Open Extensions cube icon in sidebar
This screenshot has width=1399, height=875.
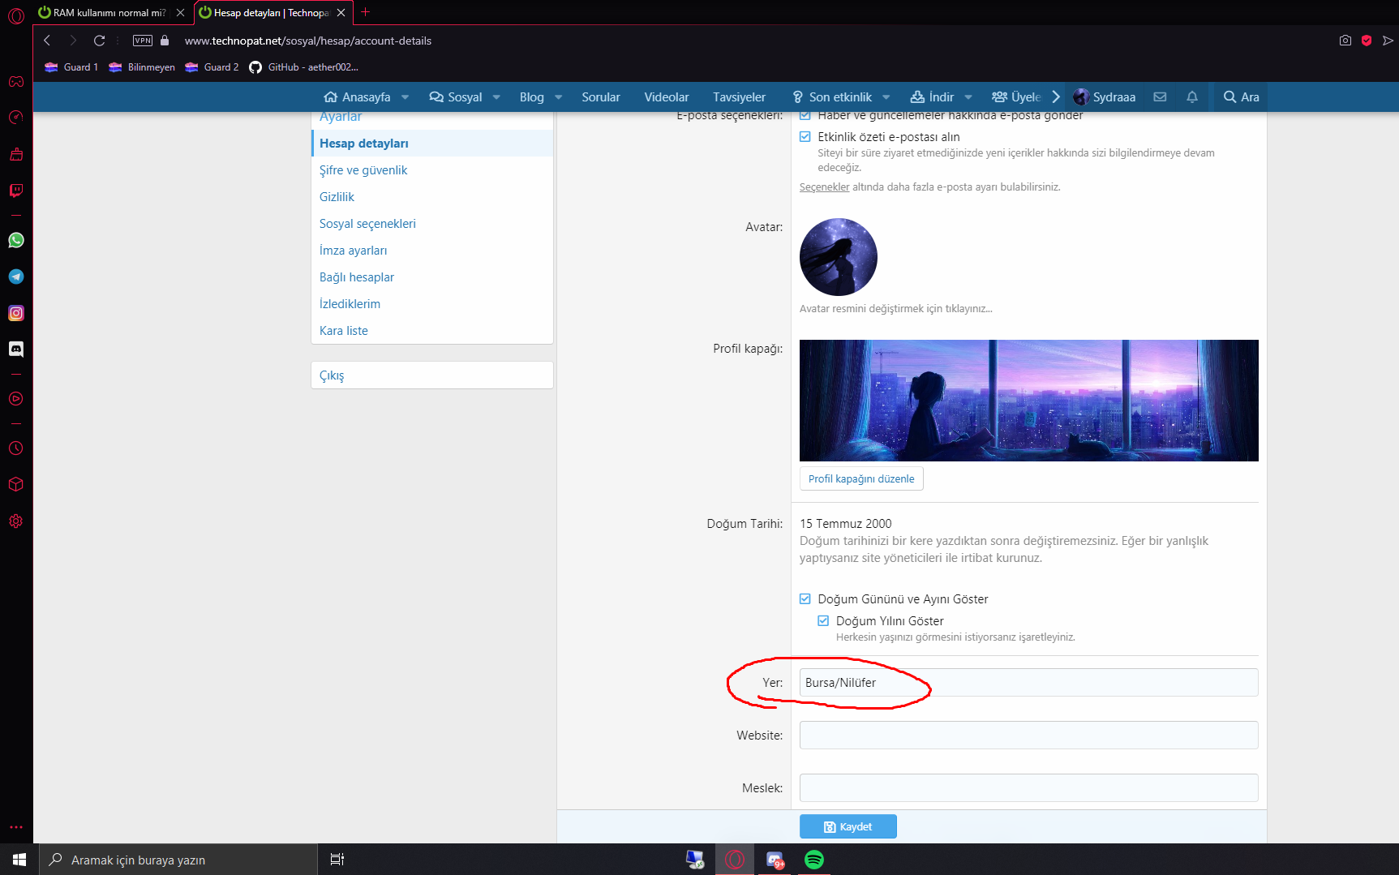coord(16,484)
